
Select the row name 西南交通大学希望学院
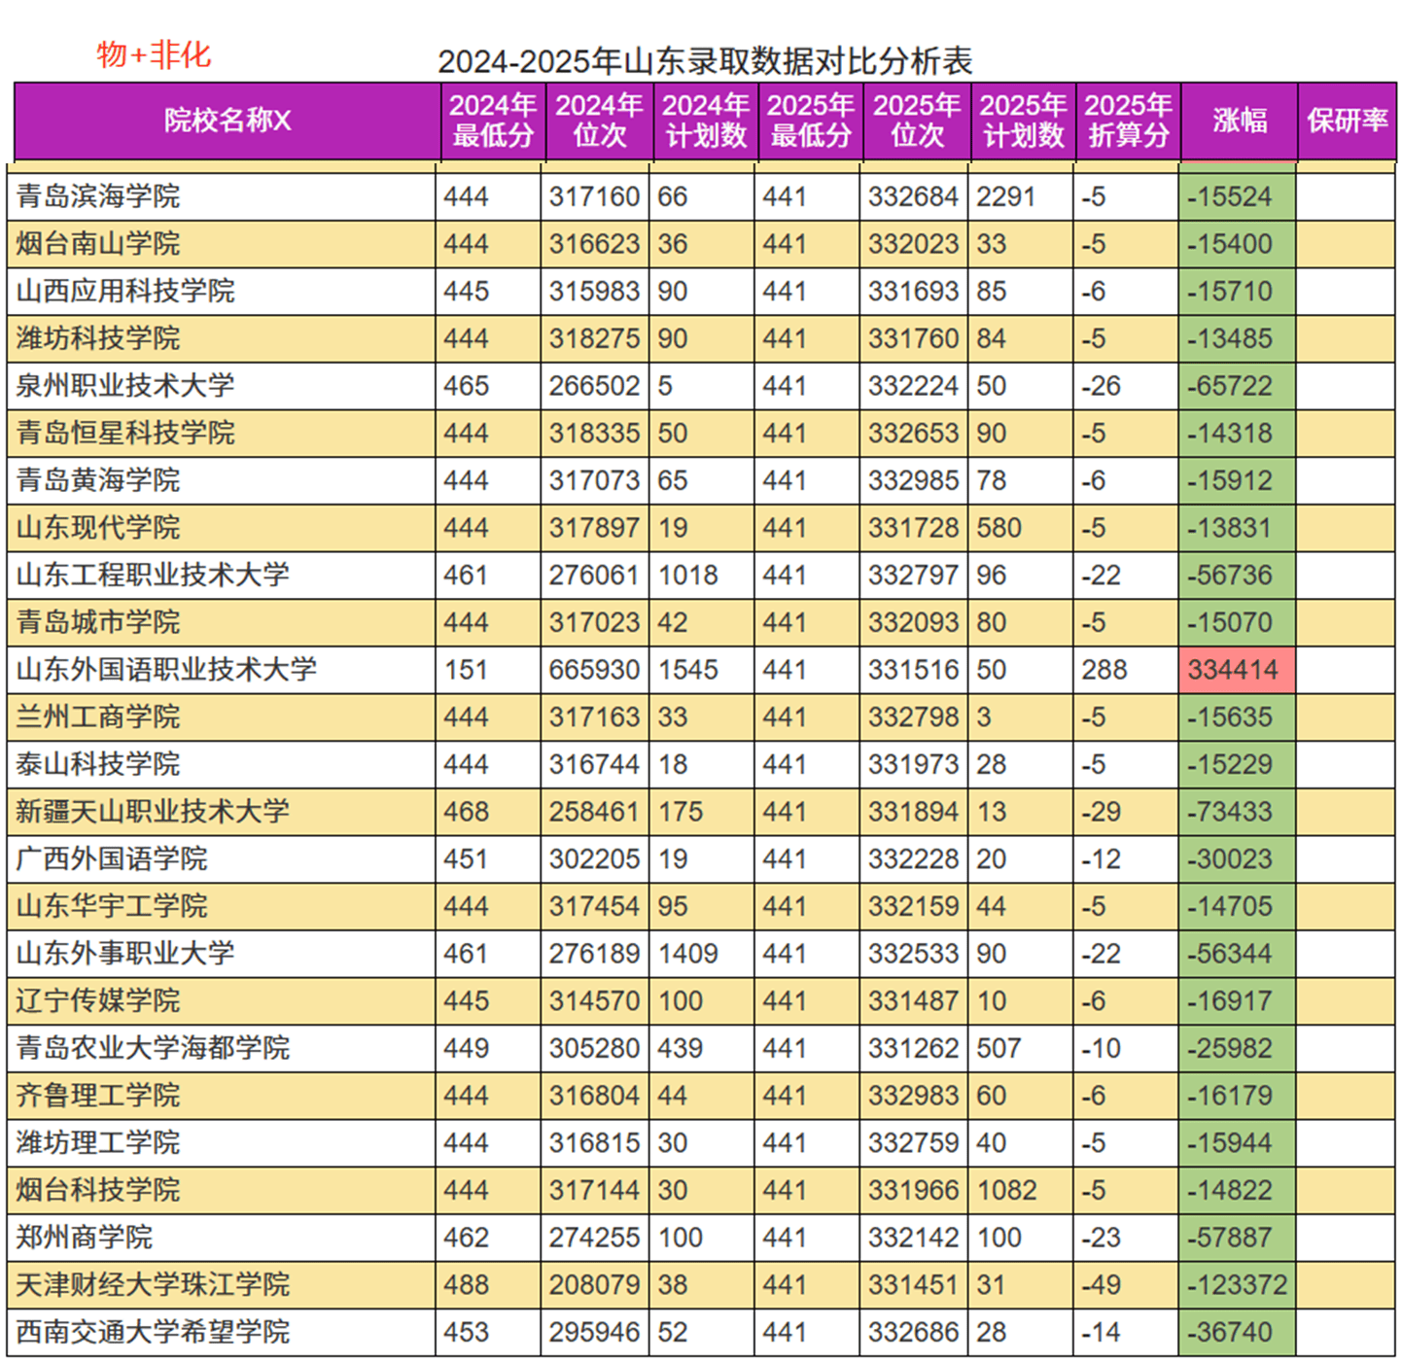click(x=153, y=1332)
